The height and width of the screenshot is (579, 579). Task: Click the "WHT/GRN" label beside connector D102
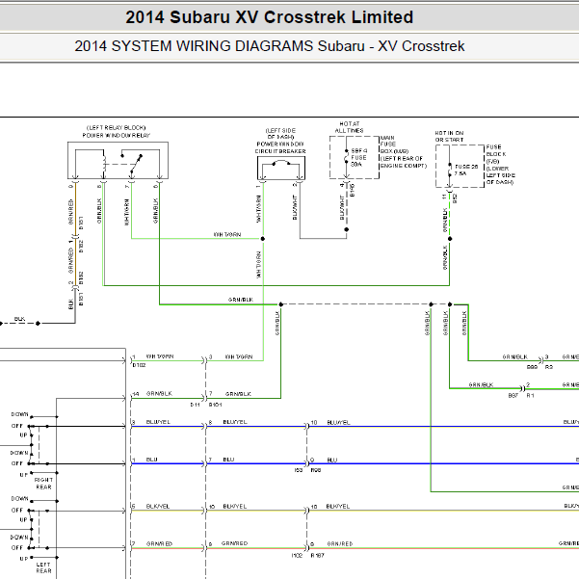coord(160,356)
